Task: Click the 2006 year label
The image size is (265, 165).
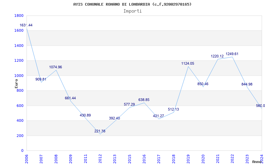Action: pos(26,159)
